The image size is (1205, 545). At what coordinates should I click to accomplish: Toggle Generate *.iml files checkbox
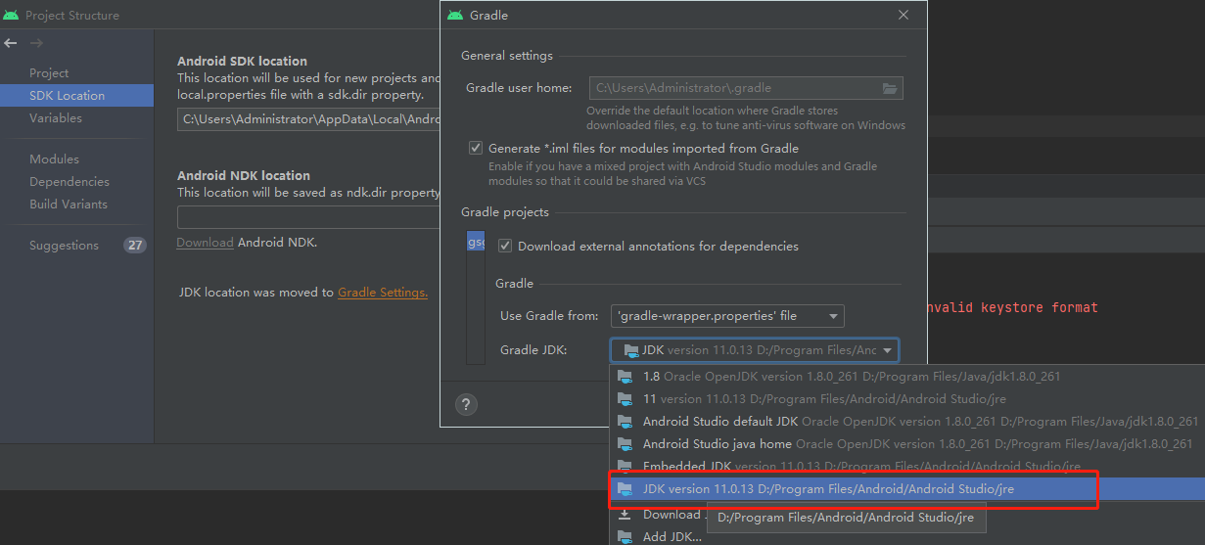tap(476, 149)
